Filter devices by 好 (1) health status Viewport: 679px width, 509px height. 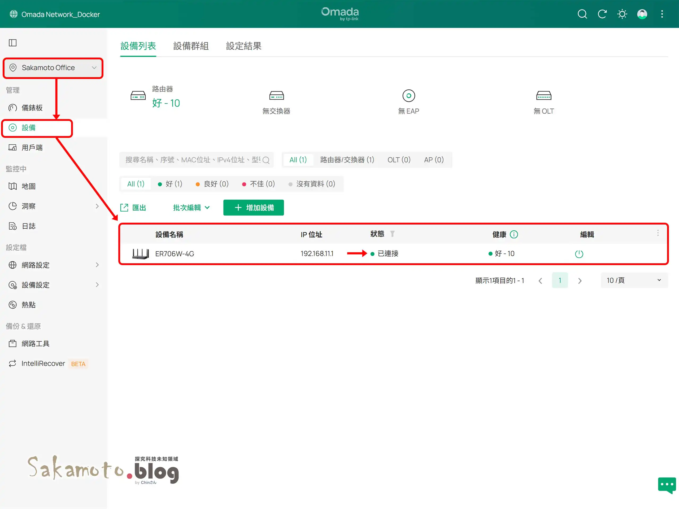point(170,184)
